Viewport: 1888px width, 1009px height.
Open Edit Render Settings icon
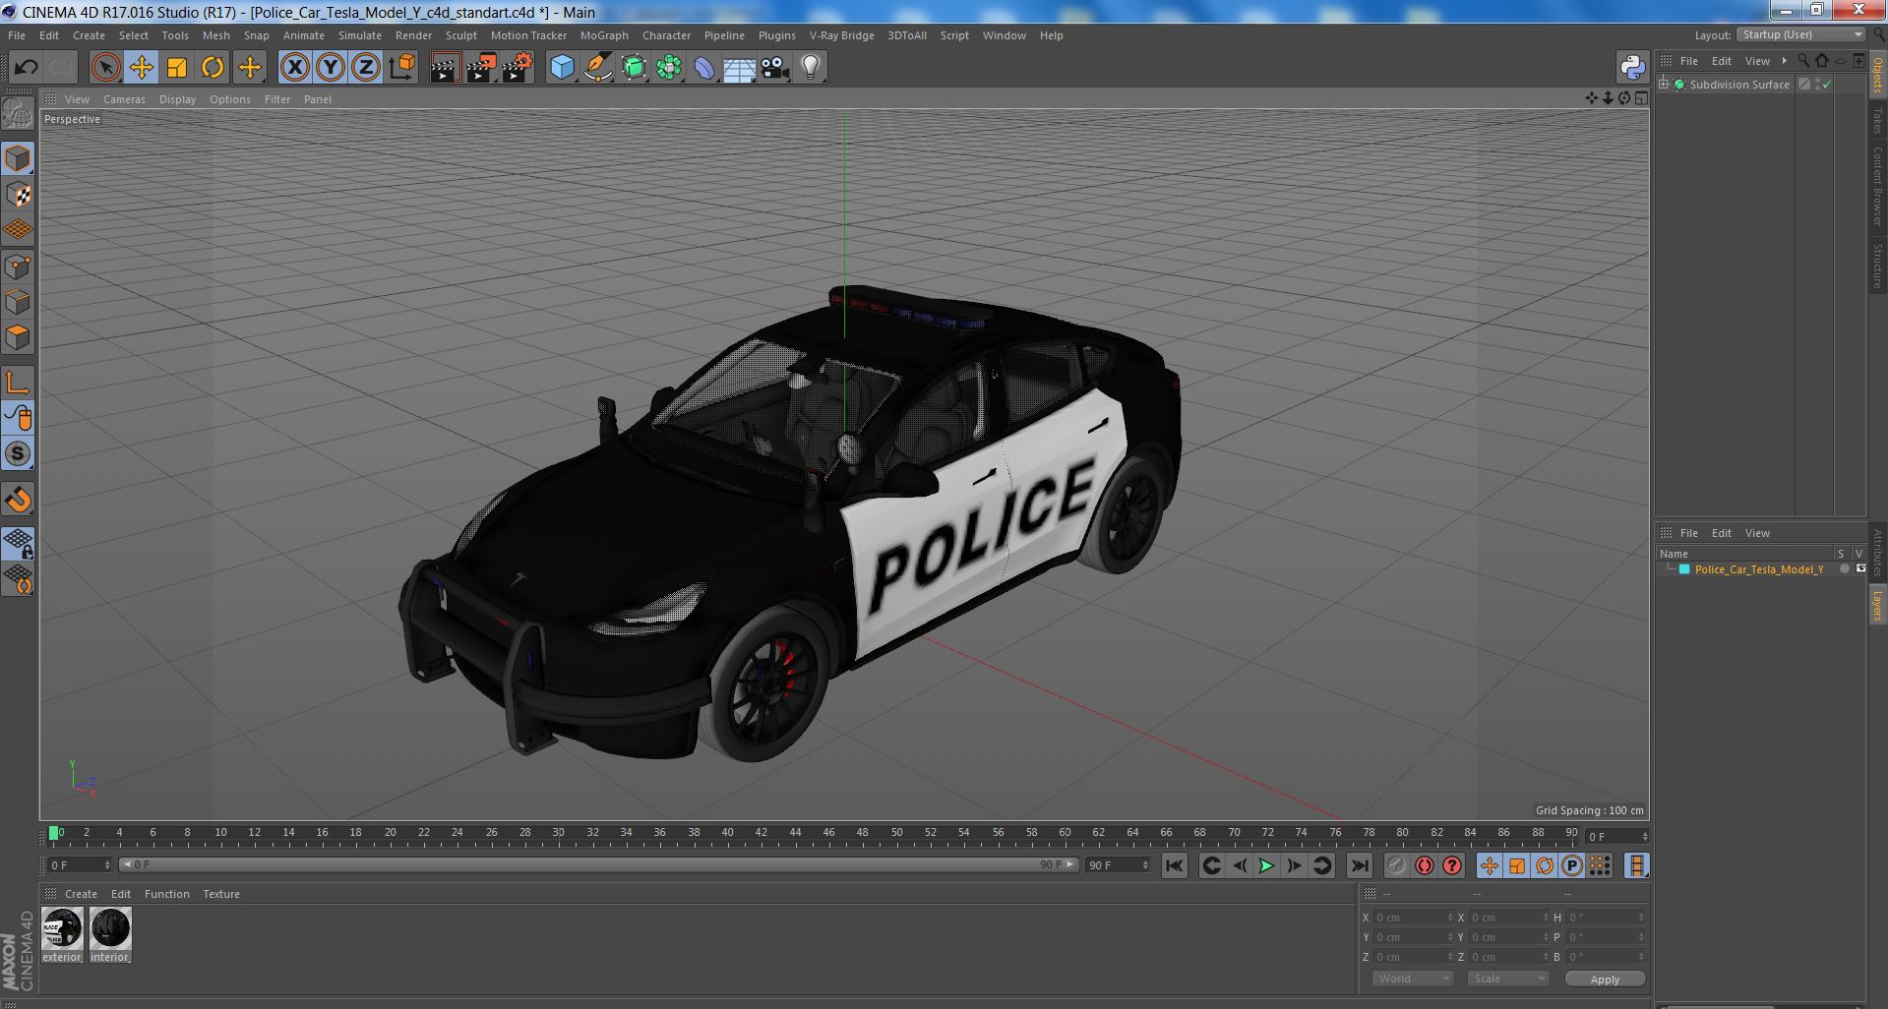coord(518,68)
